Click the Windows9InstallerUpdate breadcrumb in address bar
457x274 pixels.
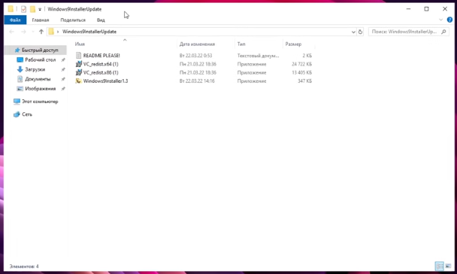[89, 32]
